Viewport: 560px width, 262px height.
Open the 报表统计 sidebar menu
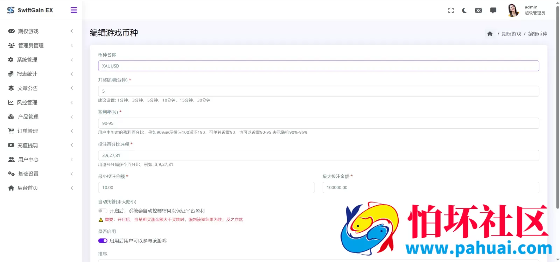tap(41, 74)
